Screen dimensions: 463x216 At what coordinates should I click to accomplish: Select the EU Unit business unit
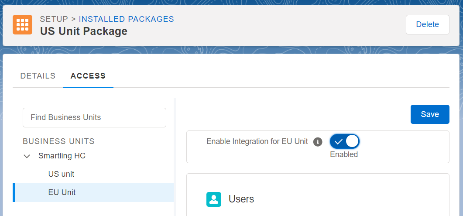[x=93, y=192]
